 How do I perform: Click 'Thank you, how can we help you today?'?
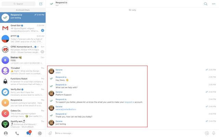pyautogui.click(x=74, y=116)
